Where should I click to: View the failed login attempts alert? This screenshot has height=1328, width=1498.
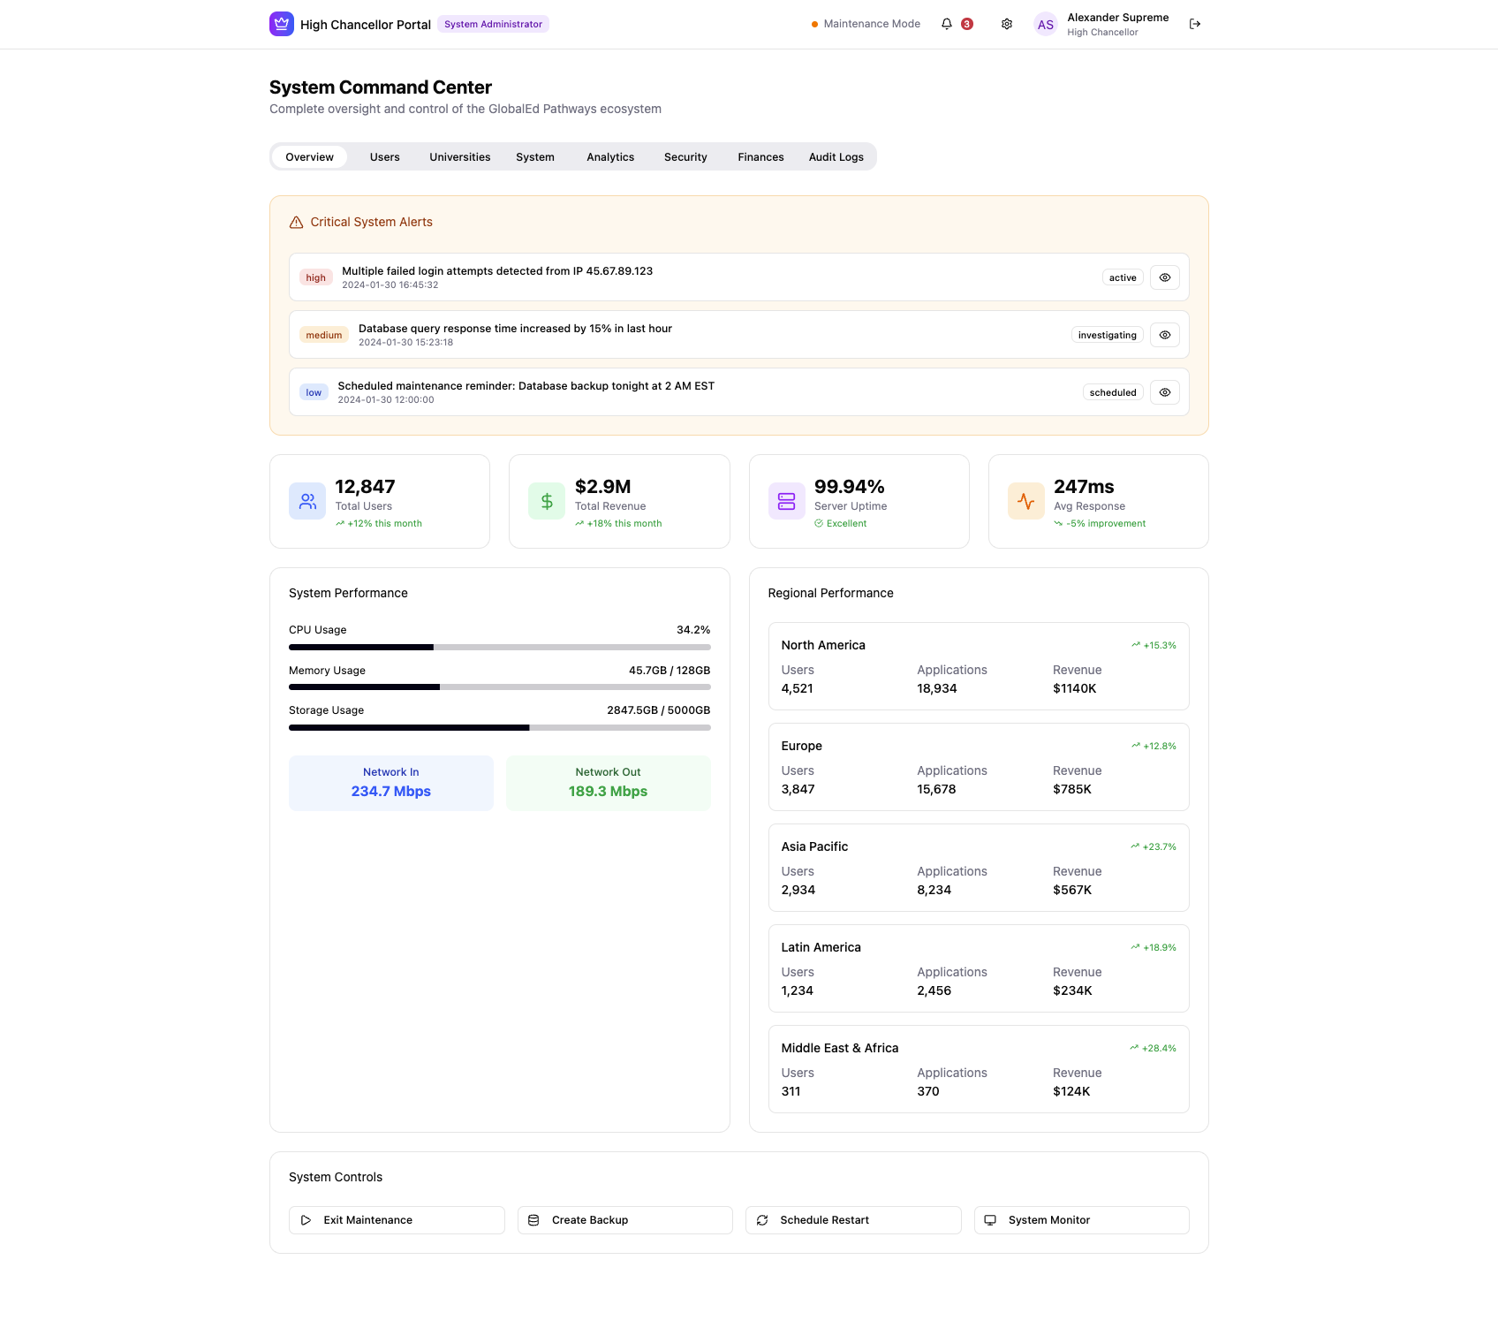tap(1164, 277)
